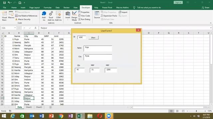Click View Code in Controls group
The image size is (213, 119).
[84, 16]
